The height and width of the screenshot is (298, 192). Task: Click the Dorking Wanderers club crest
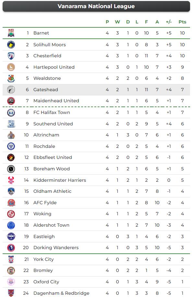pos(11,248)
